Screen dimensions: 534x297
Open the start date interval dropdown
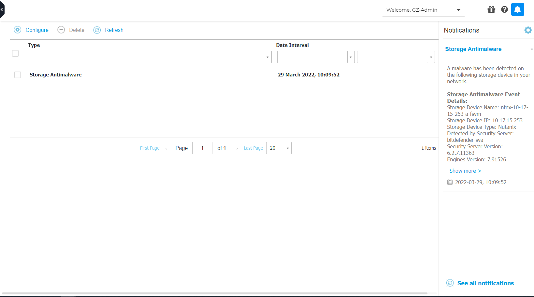click(351, 57)
